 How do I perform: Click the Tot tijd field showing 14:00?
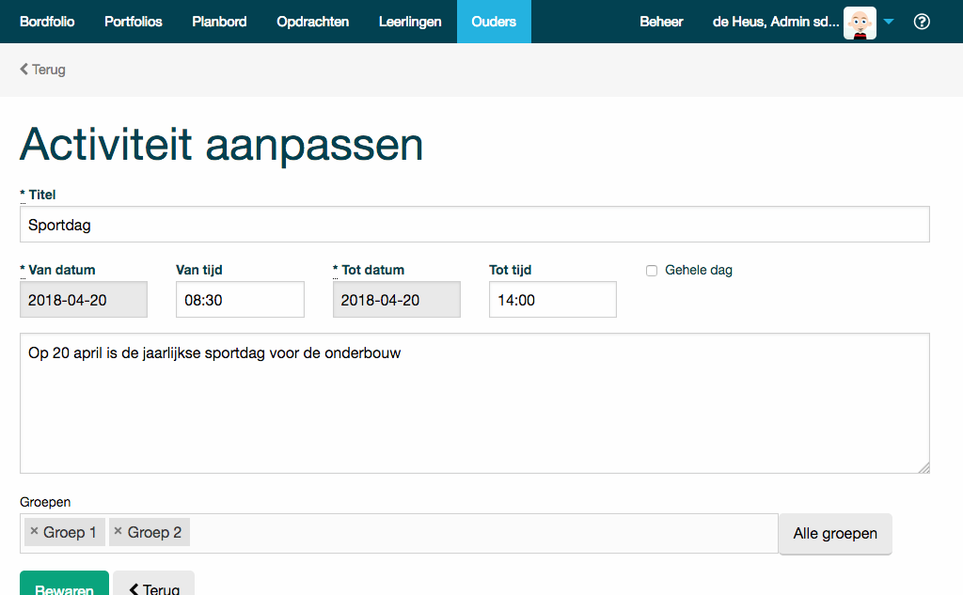(x=553, y=300)
